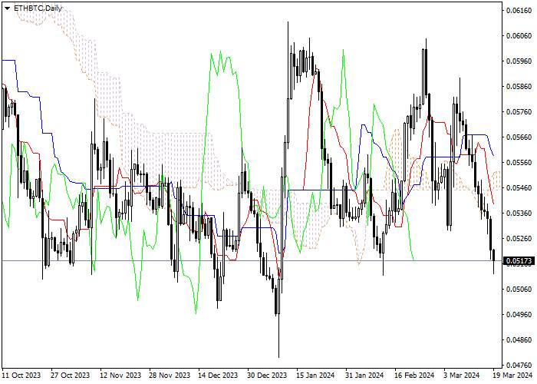Click the 27 Oct 2023 date label
The height and width of the screenshot is (384, 537).
point(71,376)
